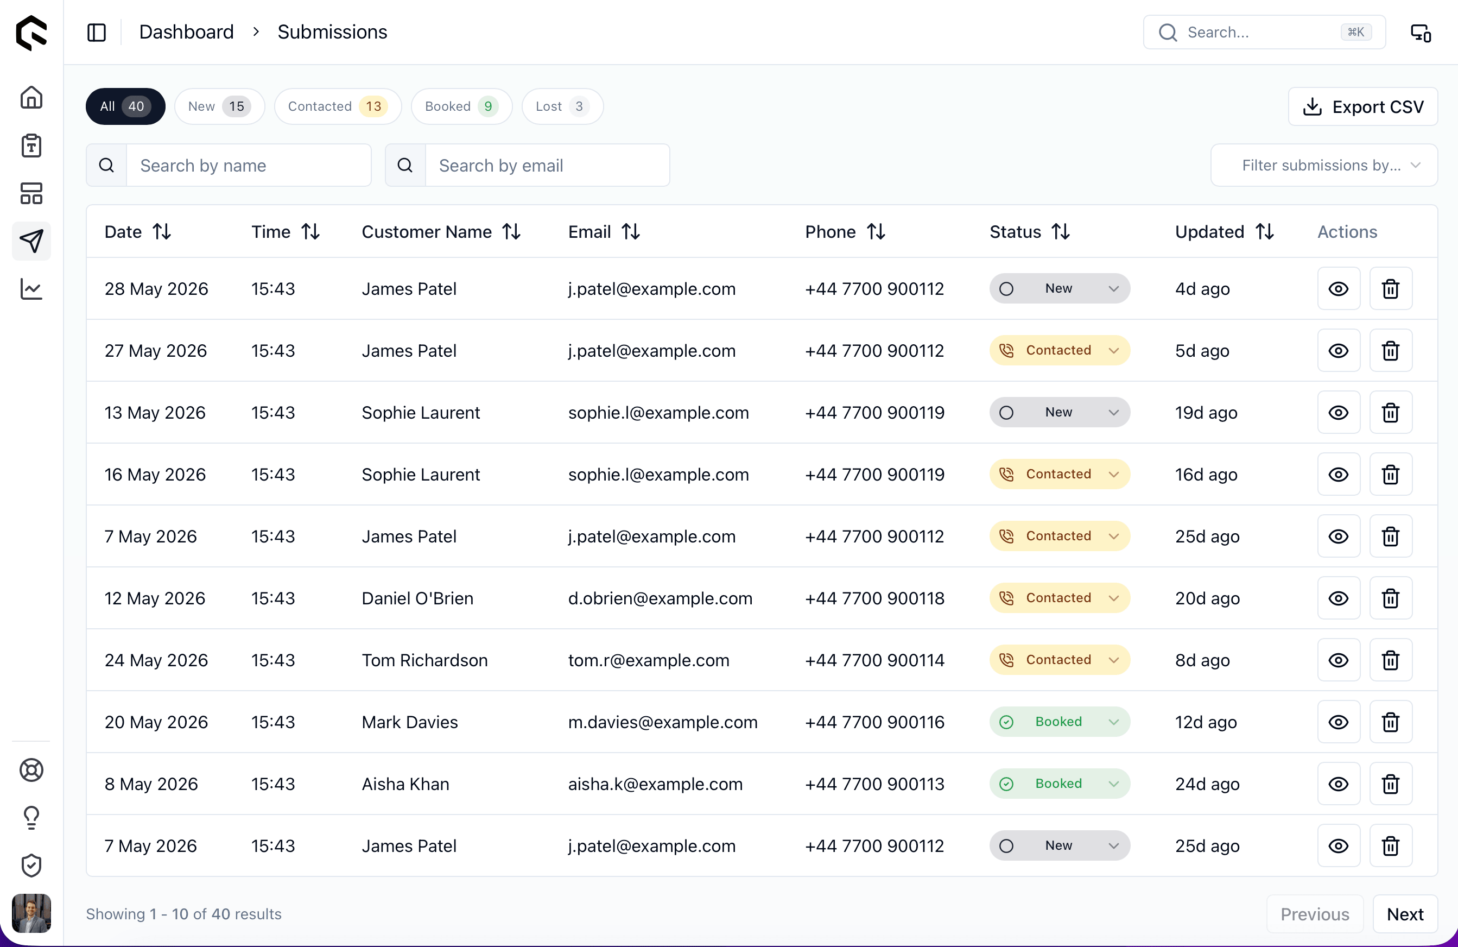
Task: Delete the 13 May 2026 Sophie Laurent row
Action: point(1391,413)
